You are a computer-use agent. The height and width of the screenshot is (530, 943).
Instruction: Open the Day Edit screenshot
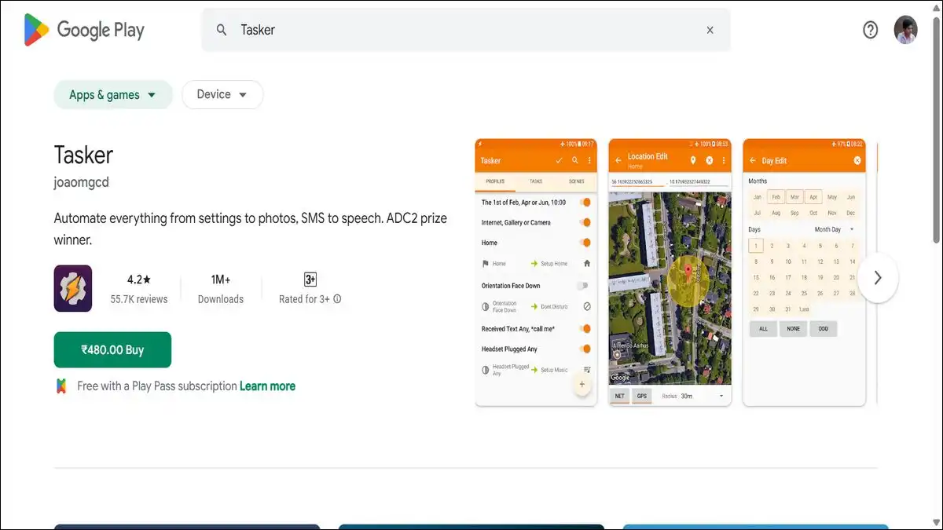point(804,272)
